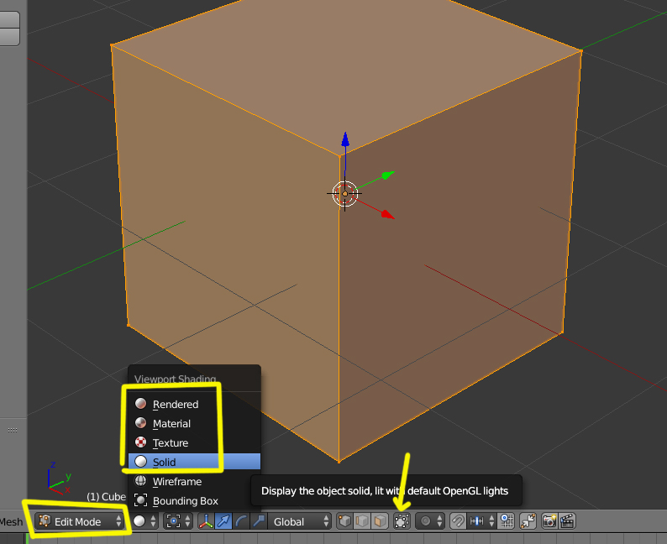Click the OpenGL render image camera icon
667x544 pixels.
[549, 521]
